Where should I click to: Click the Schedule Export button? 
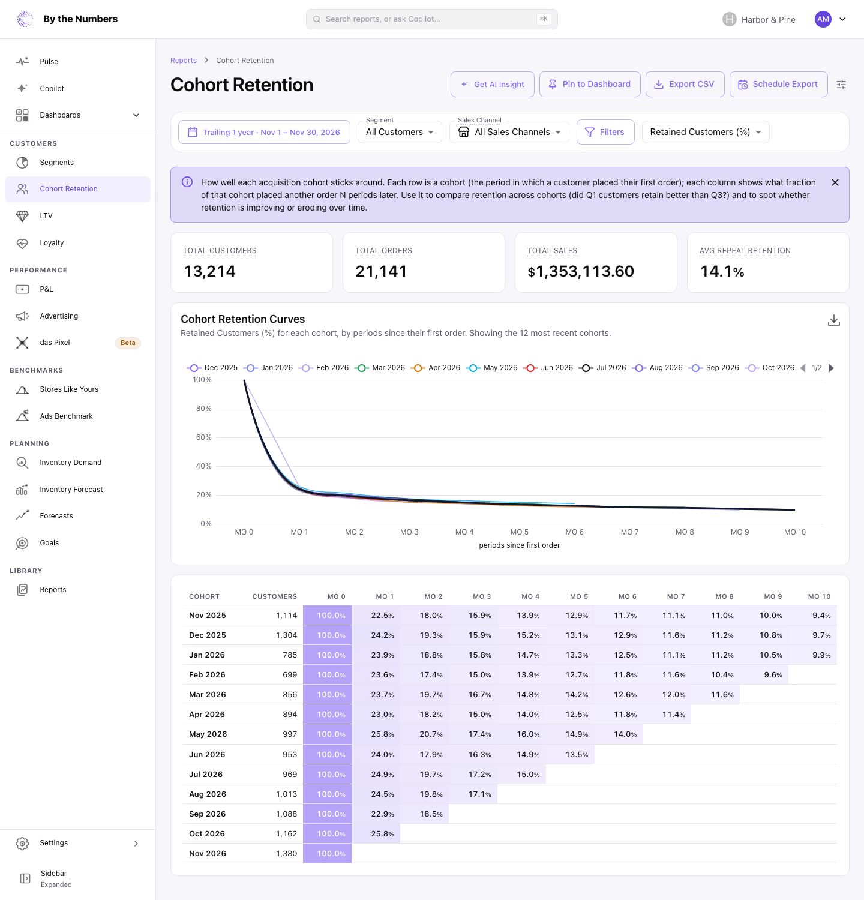pyautogui.click(x=779, y=85)
